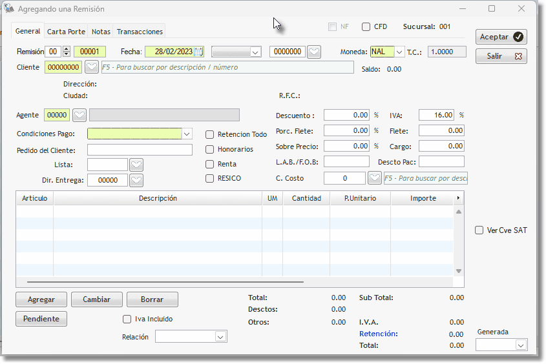This screenshot has width=546, height=364.
Task: Click the Aceptar button
Action: tap(501, 37)
